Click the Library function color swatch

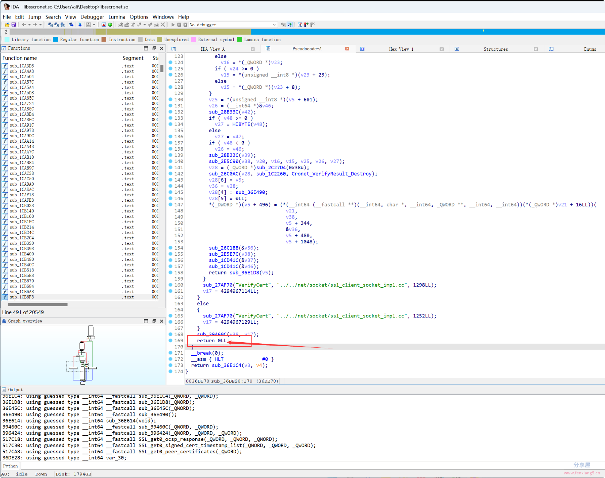7,39
